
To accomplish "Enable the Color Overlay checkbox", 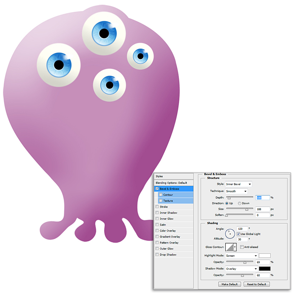I will (157, 230).
